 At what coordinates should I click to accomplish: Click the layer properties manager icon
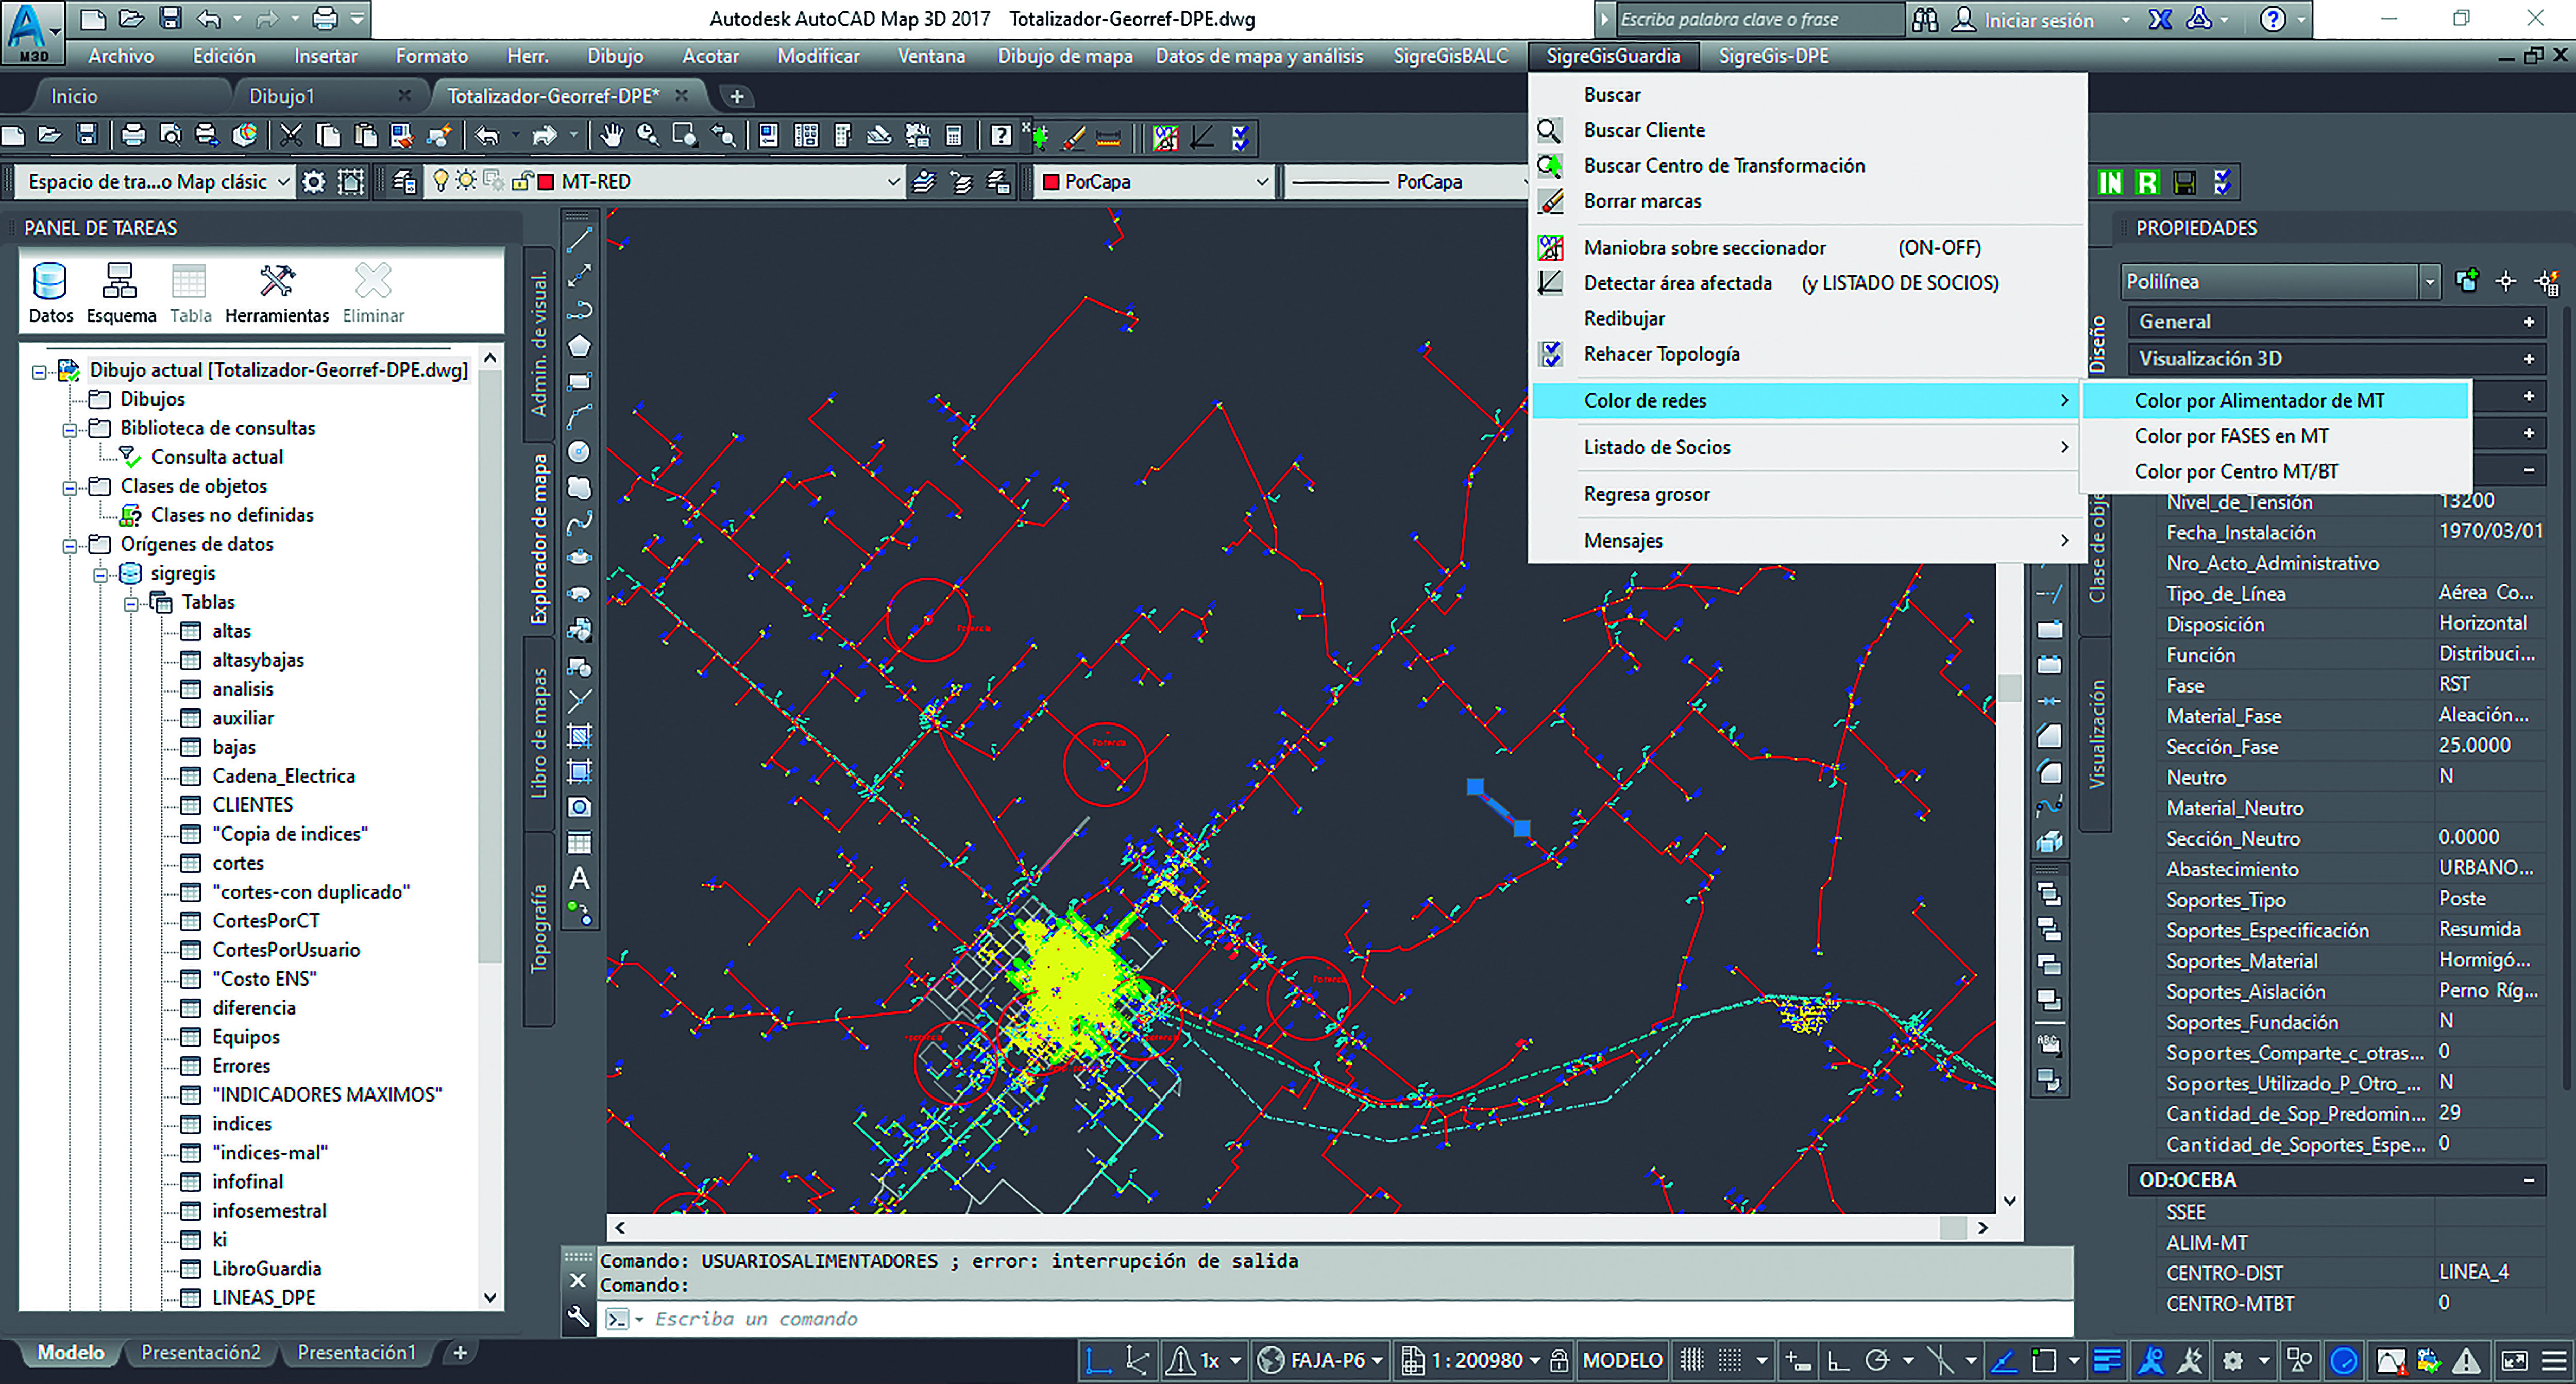[404, 182]
